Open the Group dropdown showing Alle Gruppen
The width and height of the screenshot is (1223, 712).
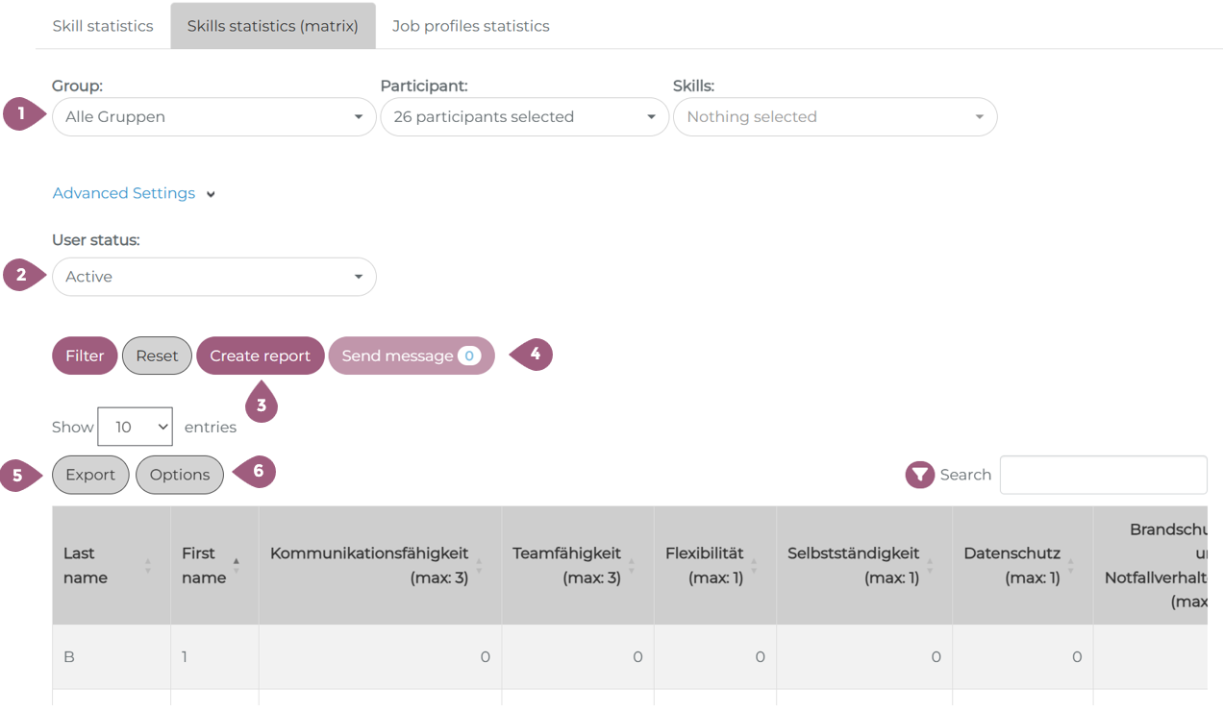[x=213, y=117]
